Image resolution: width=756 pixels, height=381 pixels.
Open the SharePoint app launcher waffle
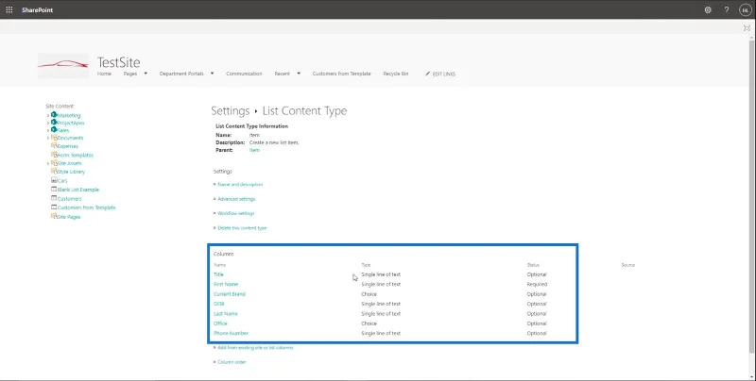pos(9,9)
